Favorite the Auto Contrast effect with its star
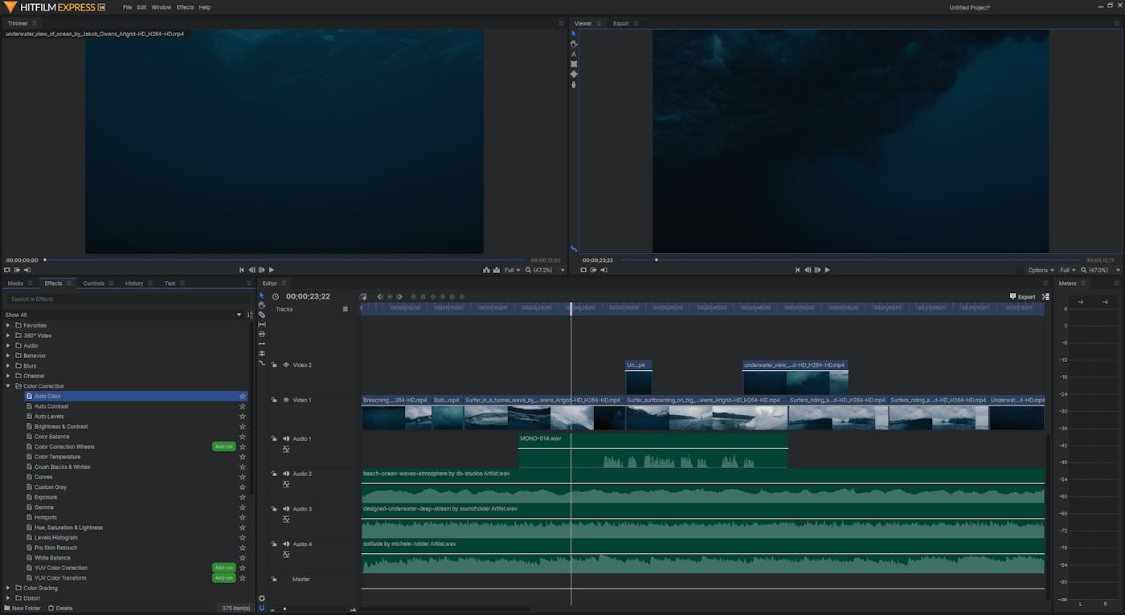 243,406
